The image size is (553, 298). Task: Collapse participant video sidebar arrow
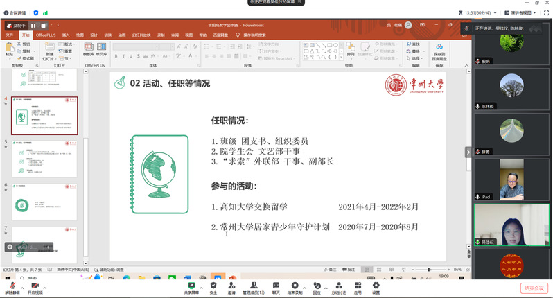468,152
